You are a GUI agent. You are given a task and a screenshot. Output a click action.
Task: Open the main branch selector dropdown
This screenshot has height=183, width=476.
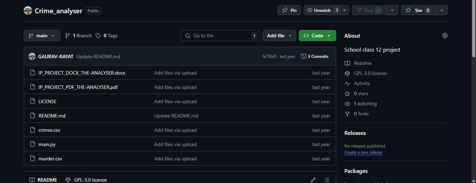(42, 36)
